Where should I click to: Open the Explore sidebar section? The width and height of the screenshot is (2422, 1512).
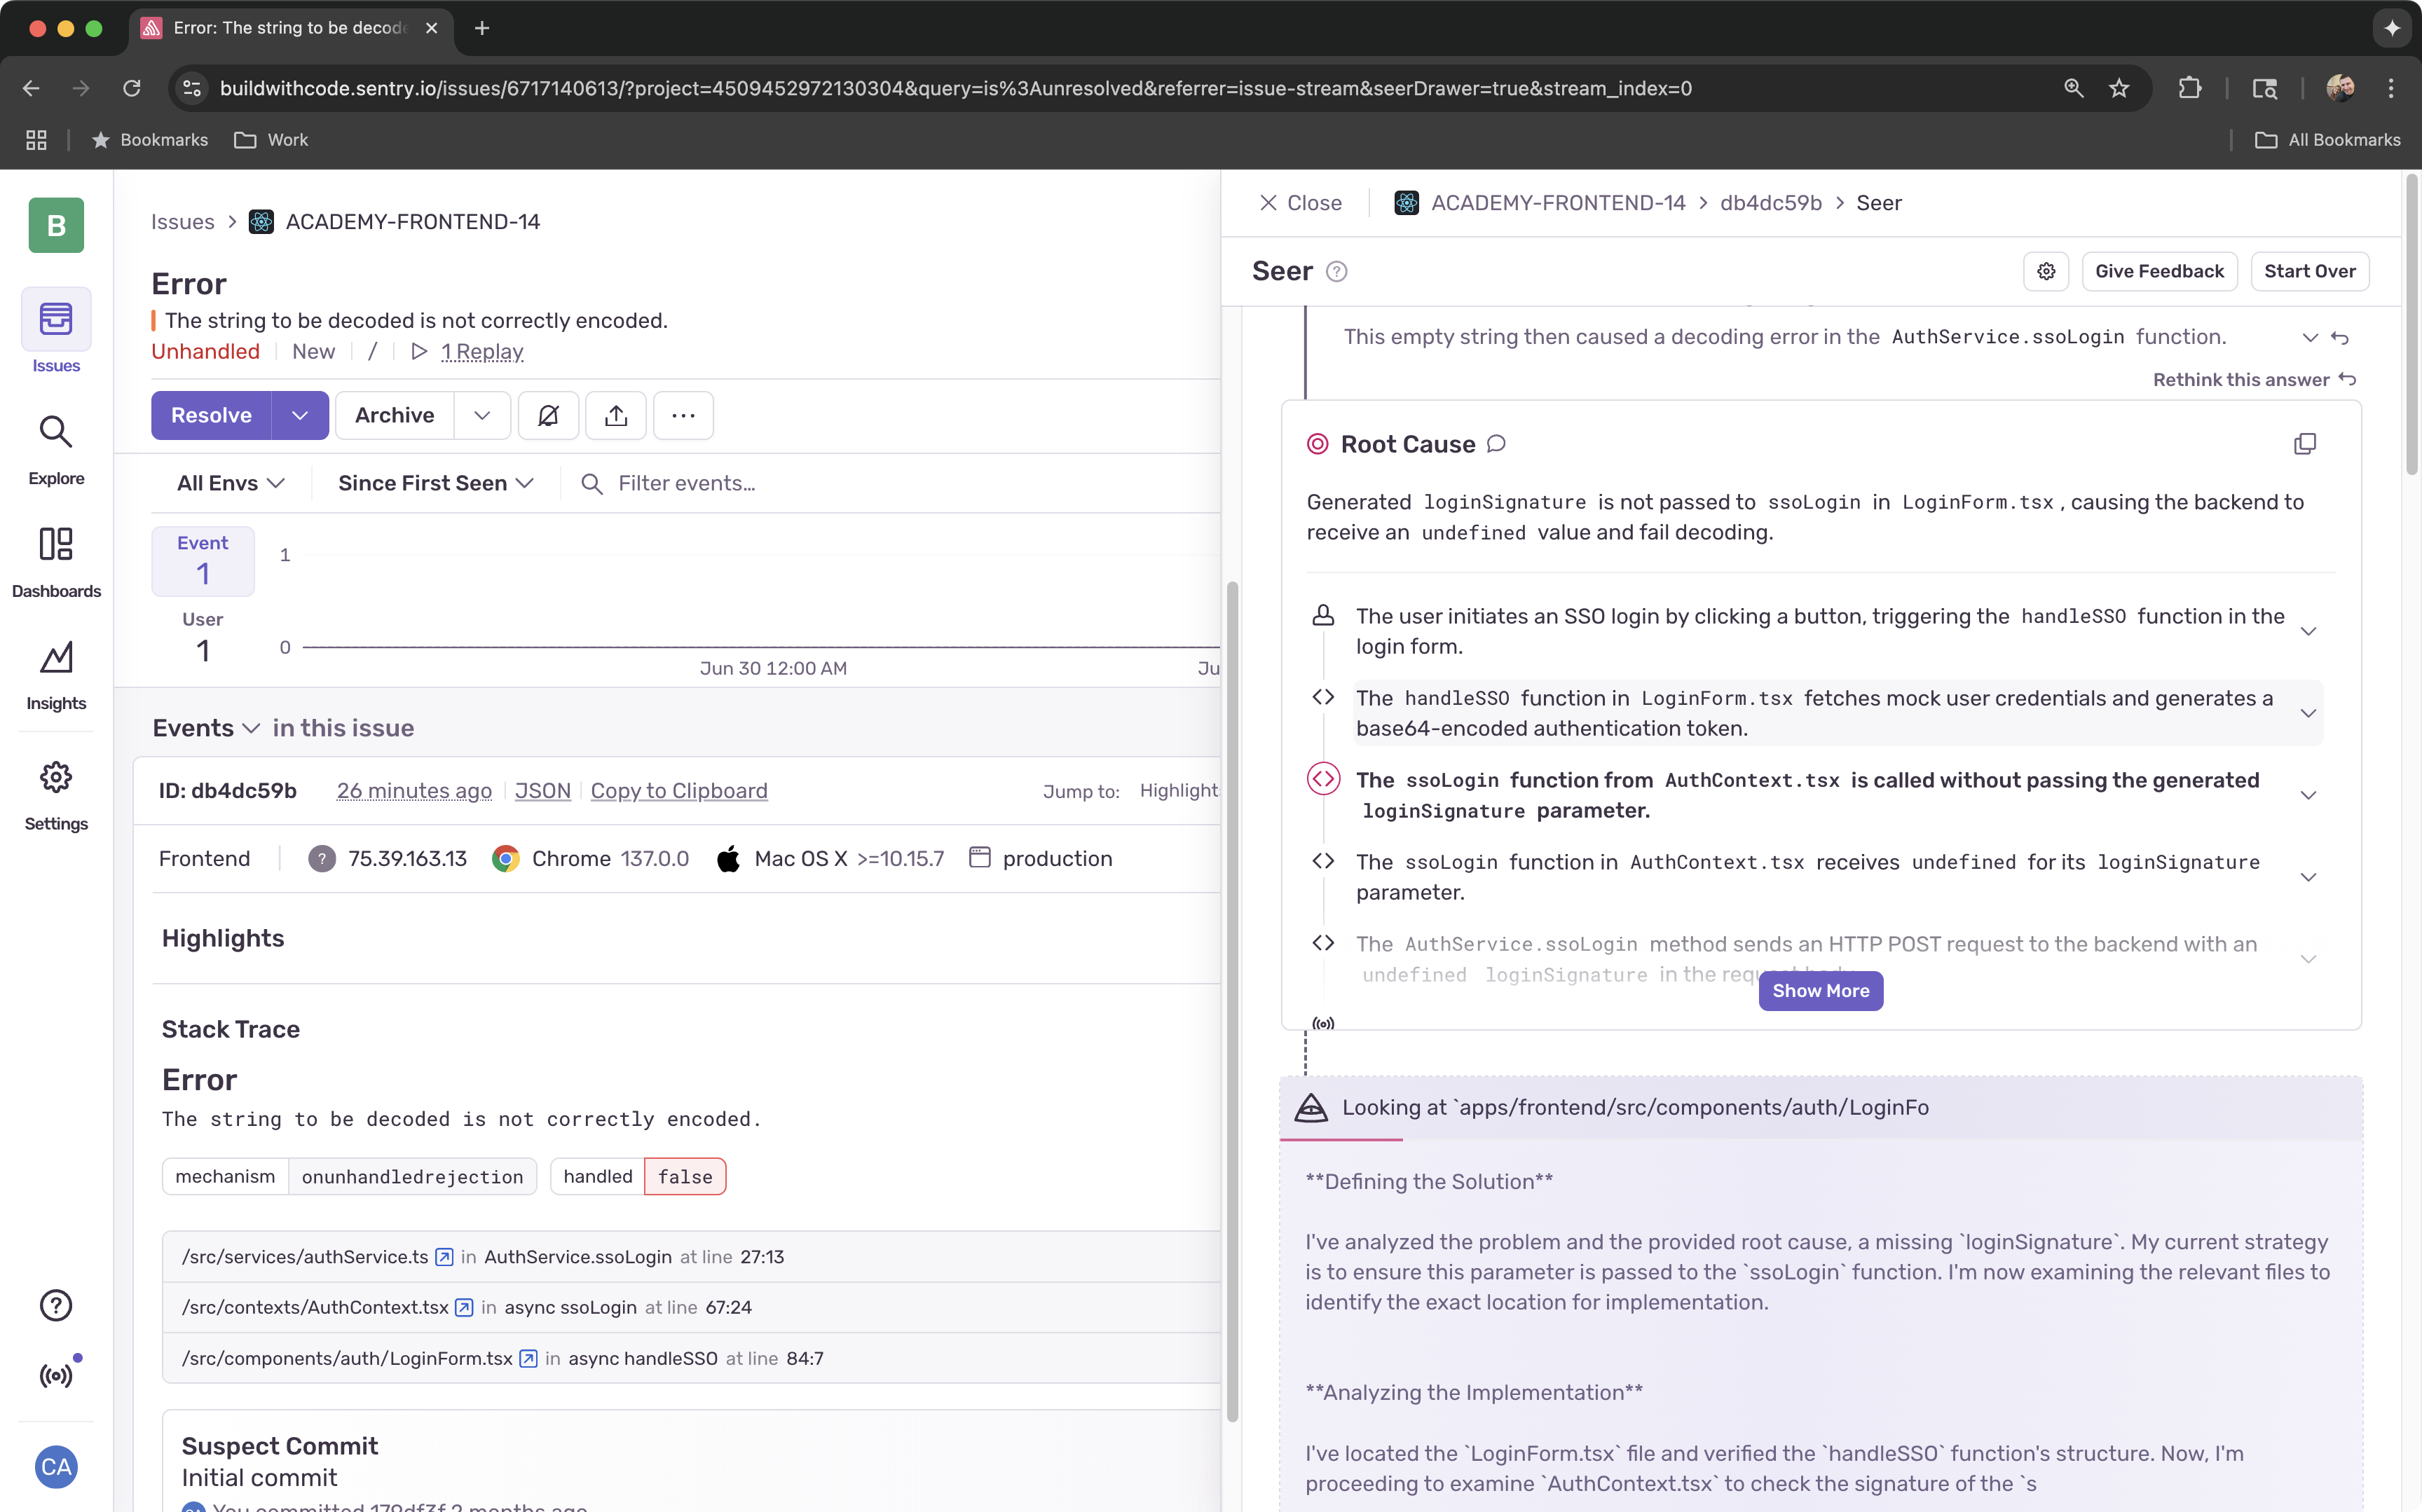pos(56,450)
